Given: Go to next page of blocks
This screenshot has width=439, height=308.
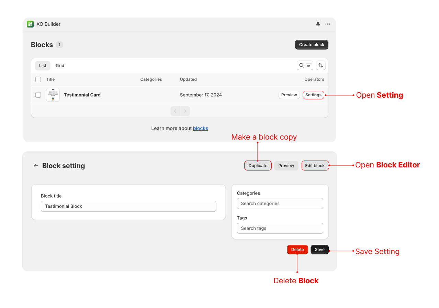Looking at the screenshot, I should pyautogui.click(x=185, y=111).
